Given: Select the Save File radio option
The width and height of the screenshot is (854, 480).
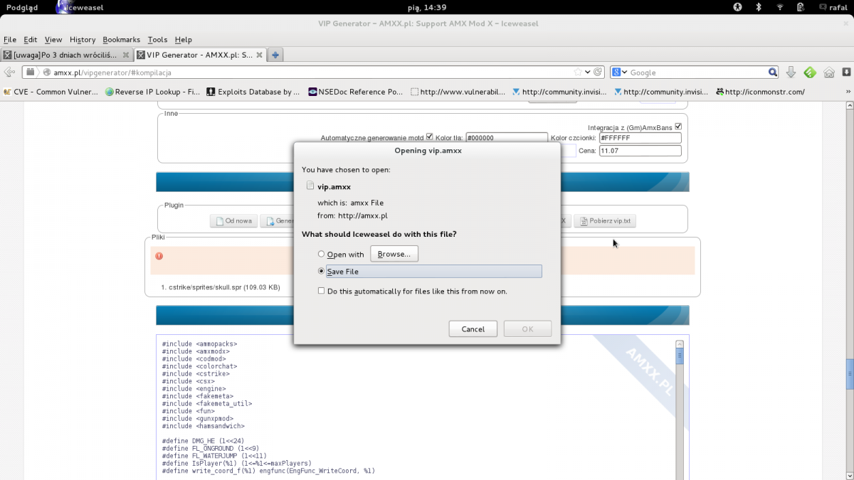Looking at the screenshot, I should (321, 272).
